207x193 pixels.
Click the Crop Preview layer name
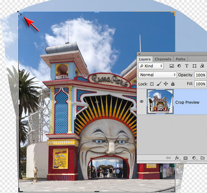187,102
